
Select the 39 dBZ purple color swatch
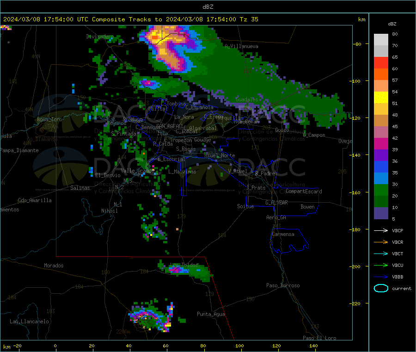381,155
